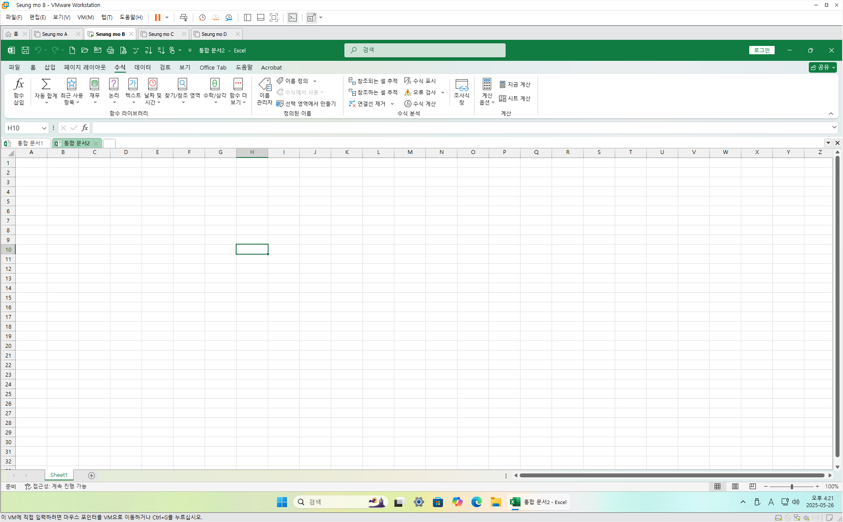Expand the Name Box dropdown arrow
Screen dimensions: 843x522
[x=44, y=128]
